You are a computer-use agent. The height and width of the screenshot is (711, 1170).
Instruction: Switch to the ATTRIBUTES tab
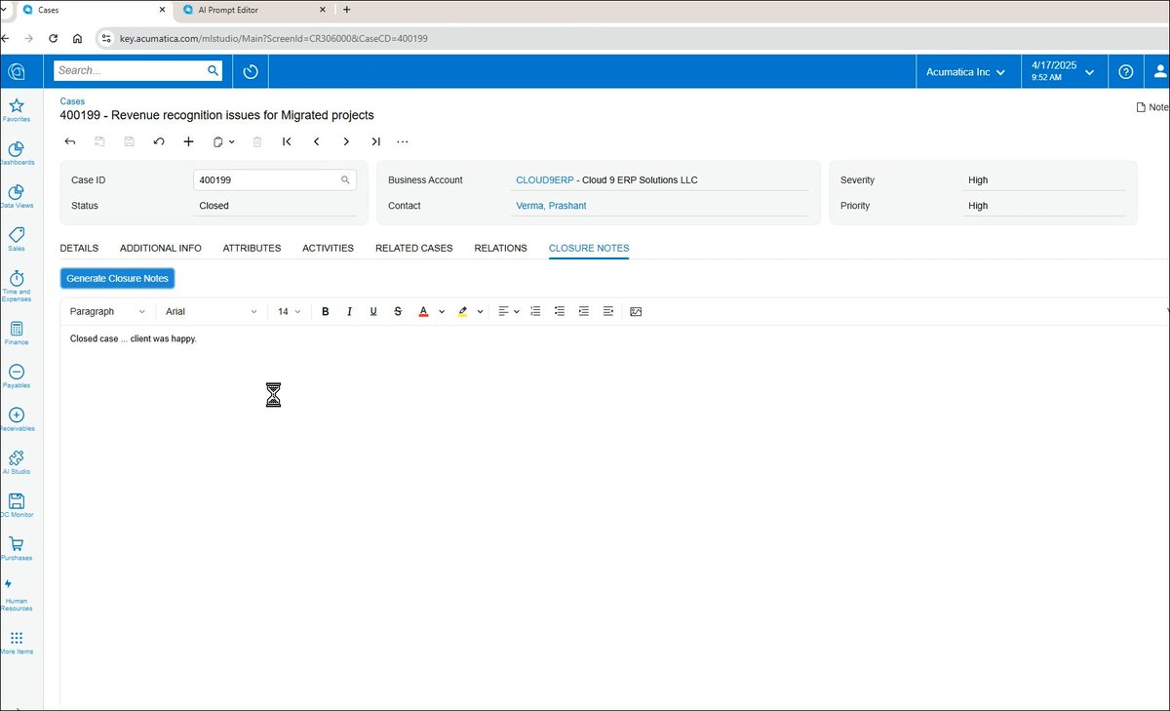[252, 249]
